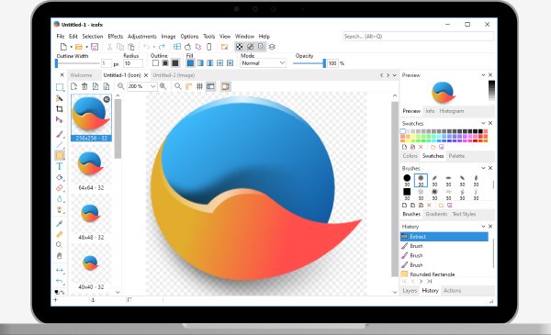Go to the last history step
The height and width of the screenshot is (335, 551).
pyautogui.click(x=429, y=281)
